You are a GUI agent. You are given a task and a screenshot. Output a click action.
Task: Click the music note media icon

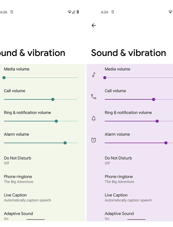[94, 75]
